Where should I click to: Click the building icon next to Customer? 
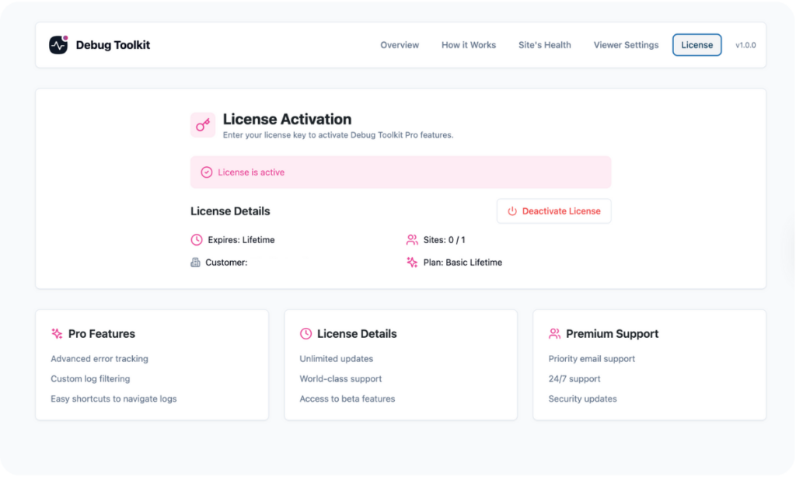coord(196,262)
